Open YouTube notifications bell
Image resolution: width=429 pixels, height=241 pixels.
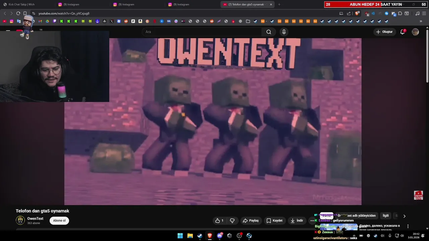pyautogui.click(x=403, y=32)
